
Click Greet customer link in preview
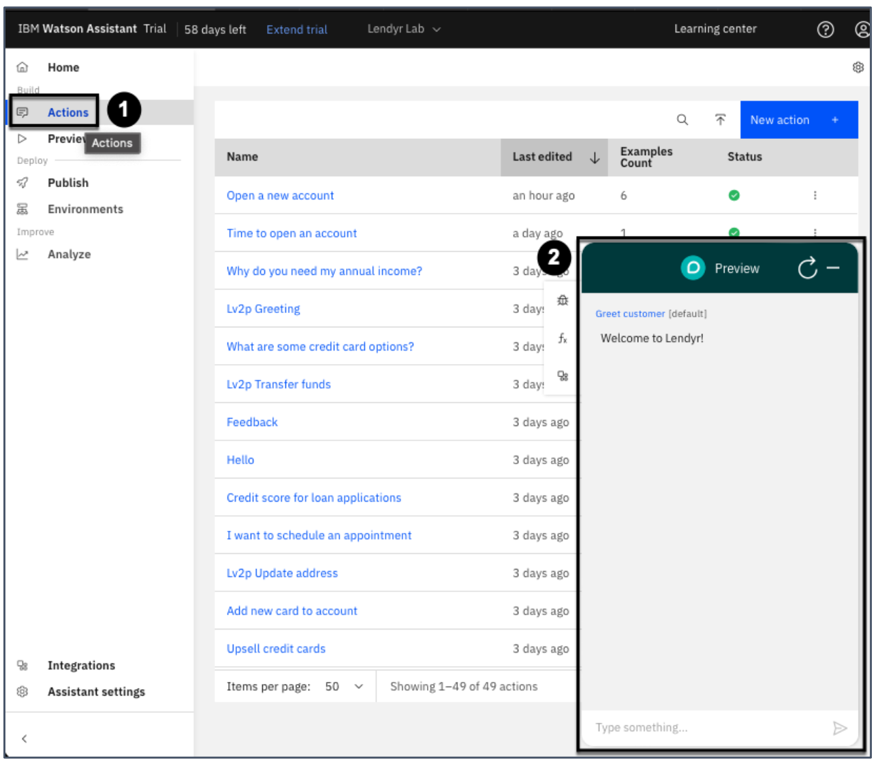click(630, 314)
